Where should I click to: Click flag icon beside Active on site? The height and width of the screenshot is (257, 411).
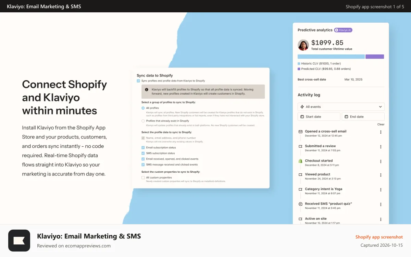pos(300,219)
